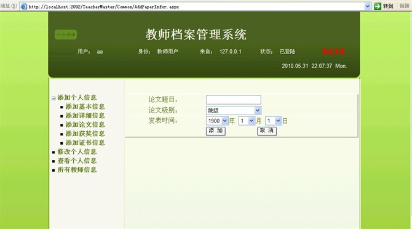Click the 论文题目 text input

(234, 100)
